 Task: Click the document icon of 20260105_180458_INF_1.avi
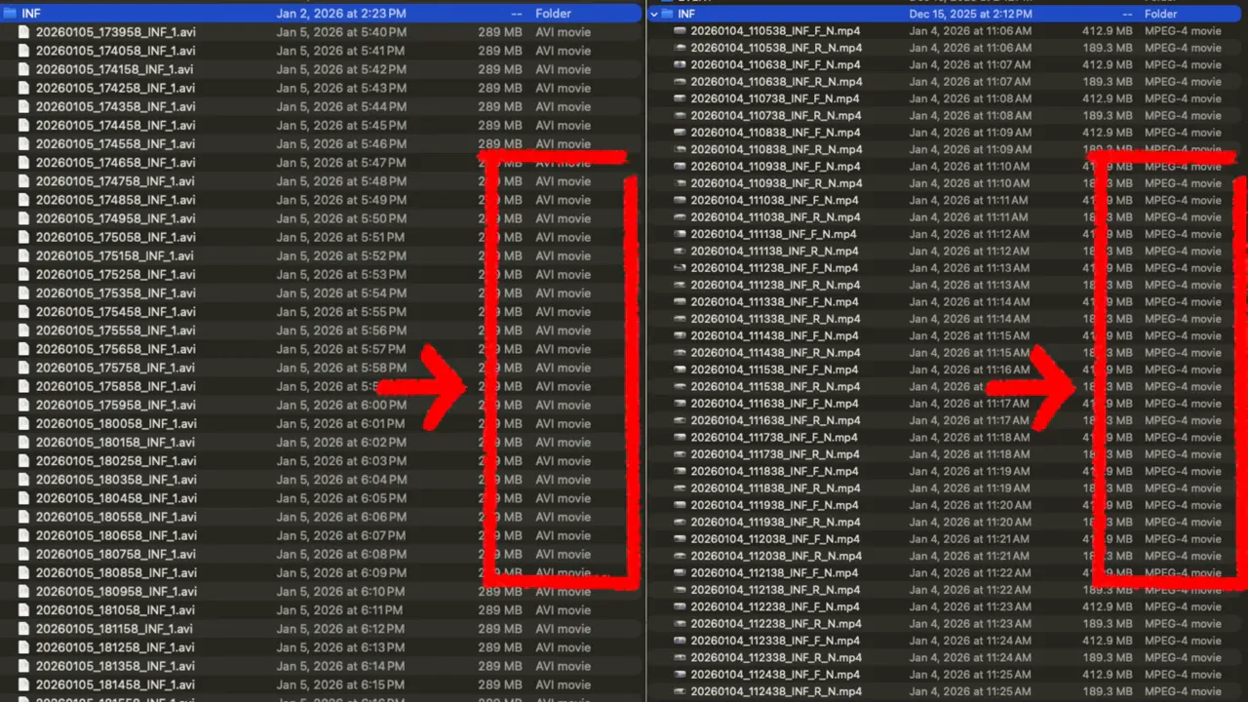[23, 497]
